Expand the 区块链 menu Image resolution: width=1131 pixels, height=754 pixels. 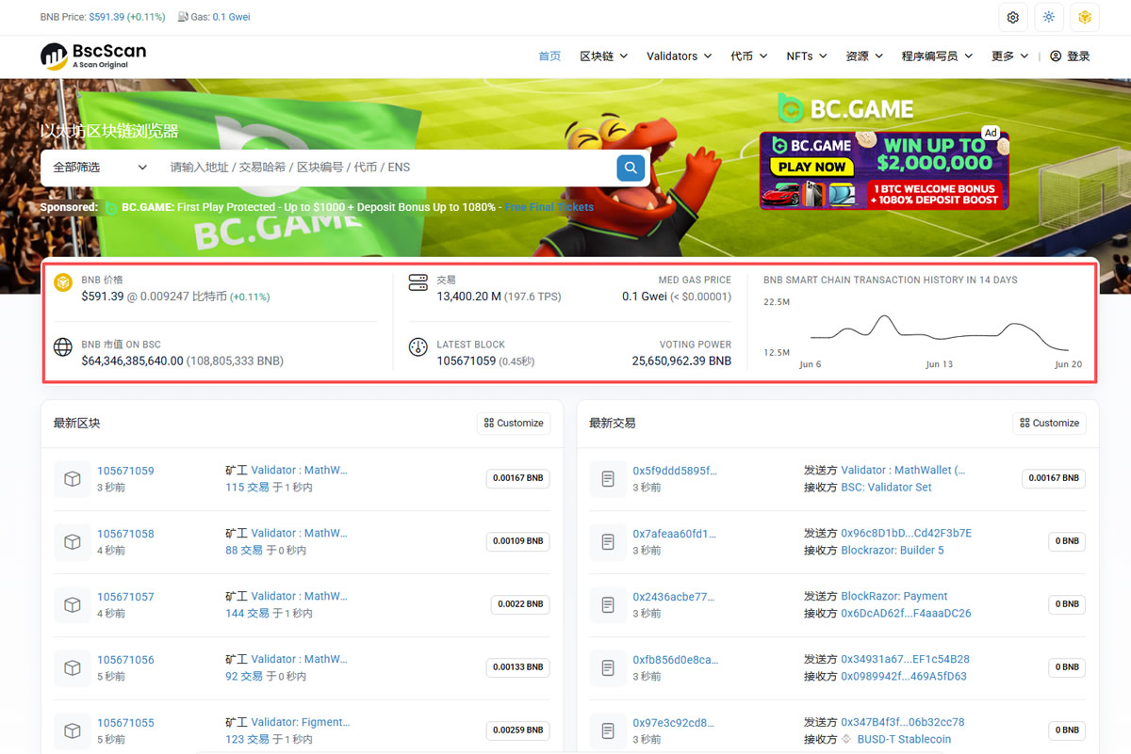pyautogui.click(x=604, y=56)
